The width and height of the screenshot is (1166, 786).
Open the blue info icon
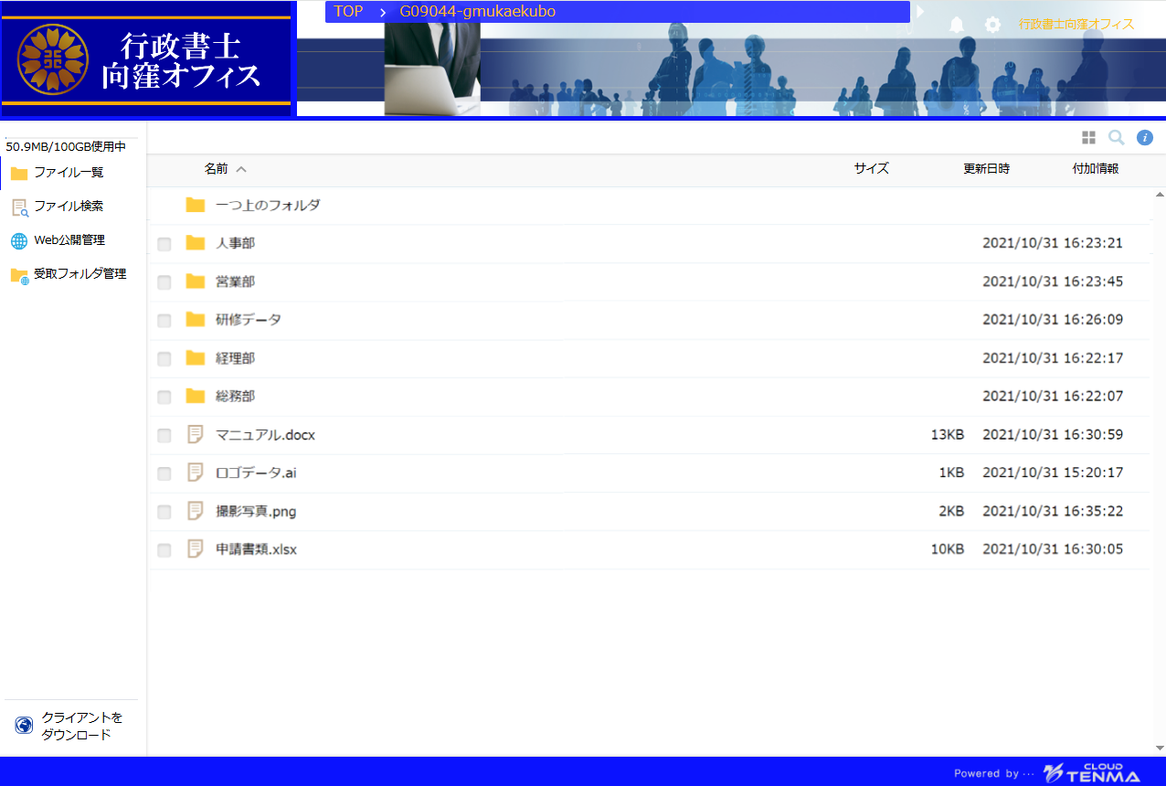pos(1144,137)
